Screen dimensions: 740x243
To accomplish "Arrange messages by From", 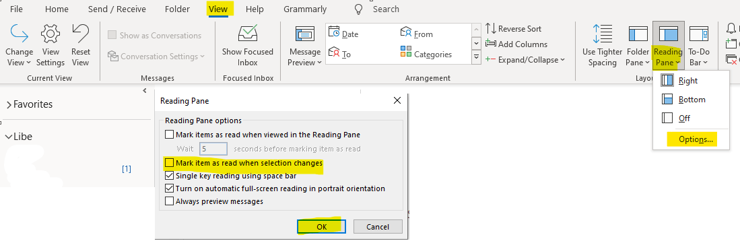I will 416,34.
